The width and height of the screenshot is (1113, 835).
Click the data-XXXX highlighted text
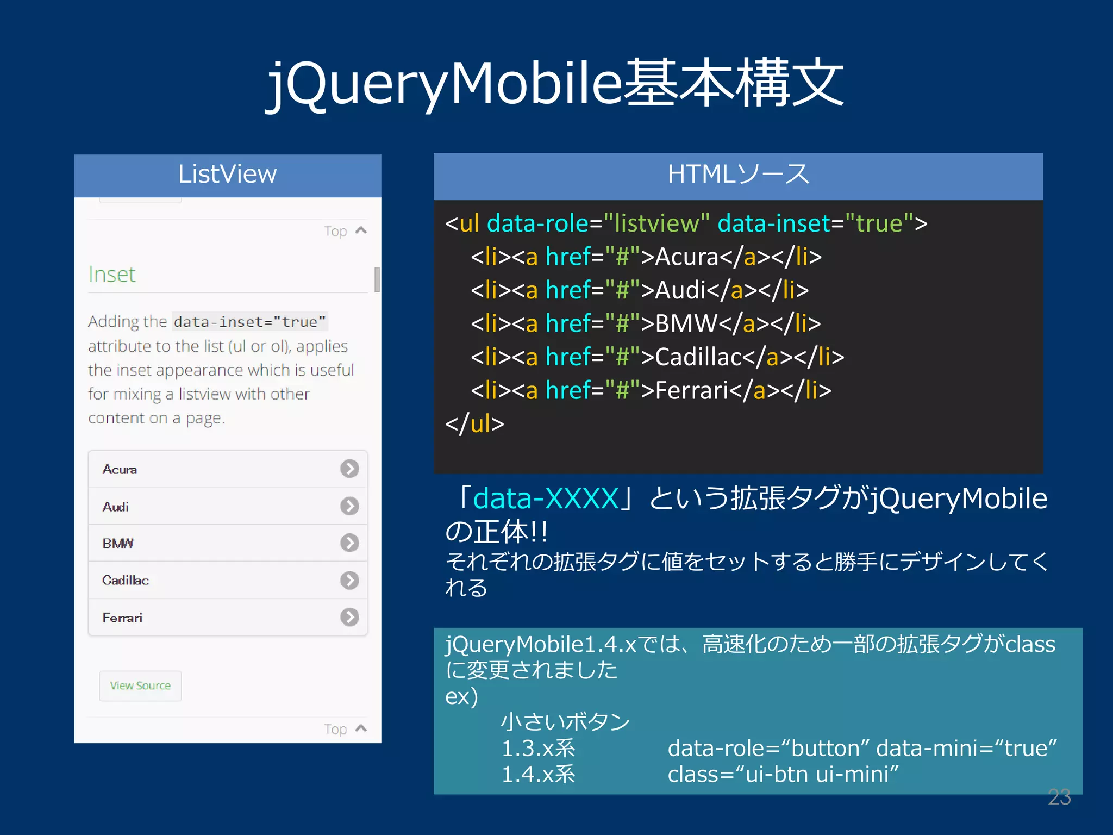(x=546, y=498)
